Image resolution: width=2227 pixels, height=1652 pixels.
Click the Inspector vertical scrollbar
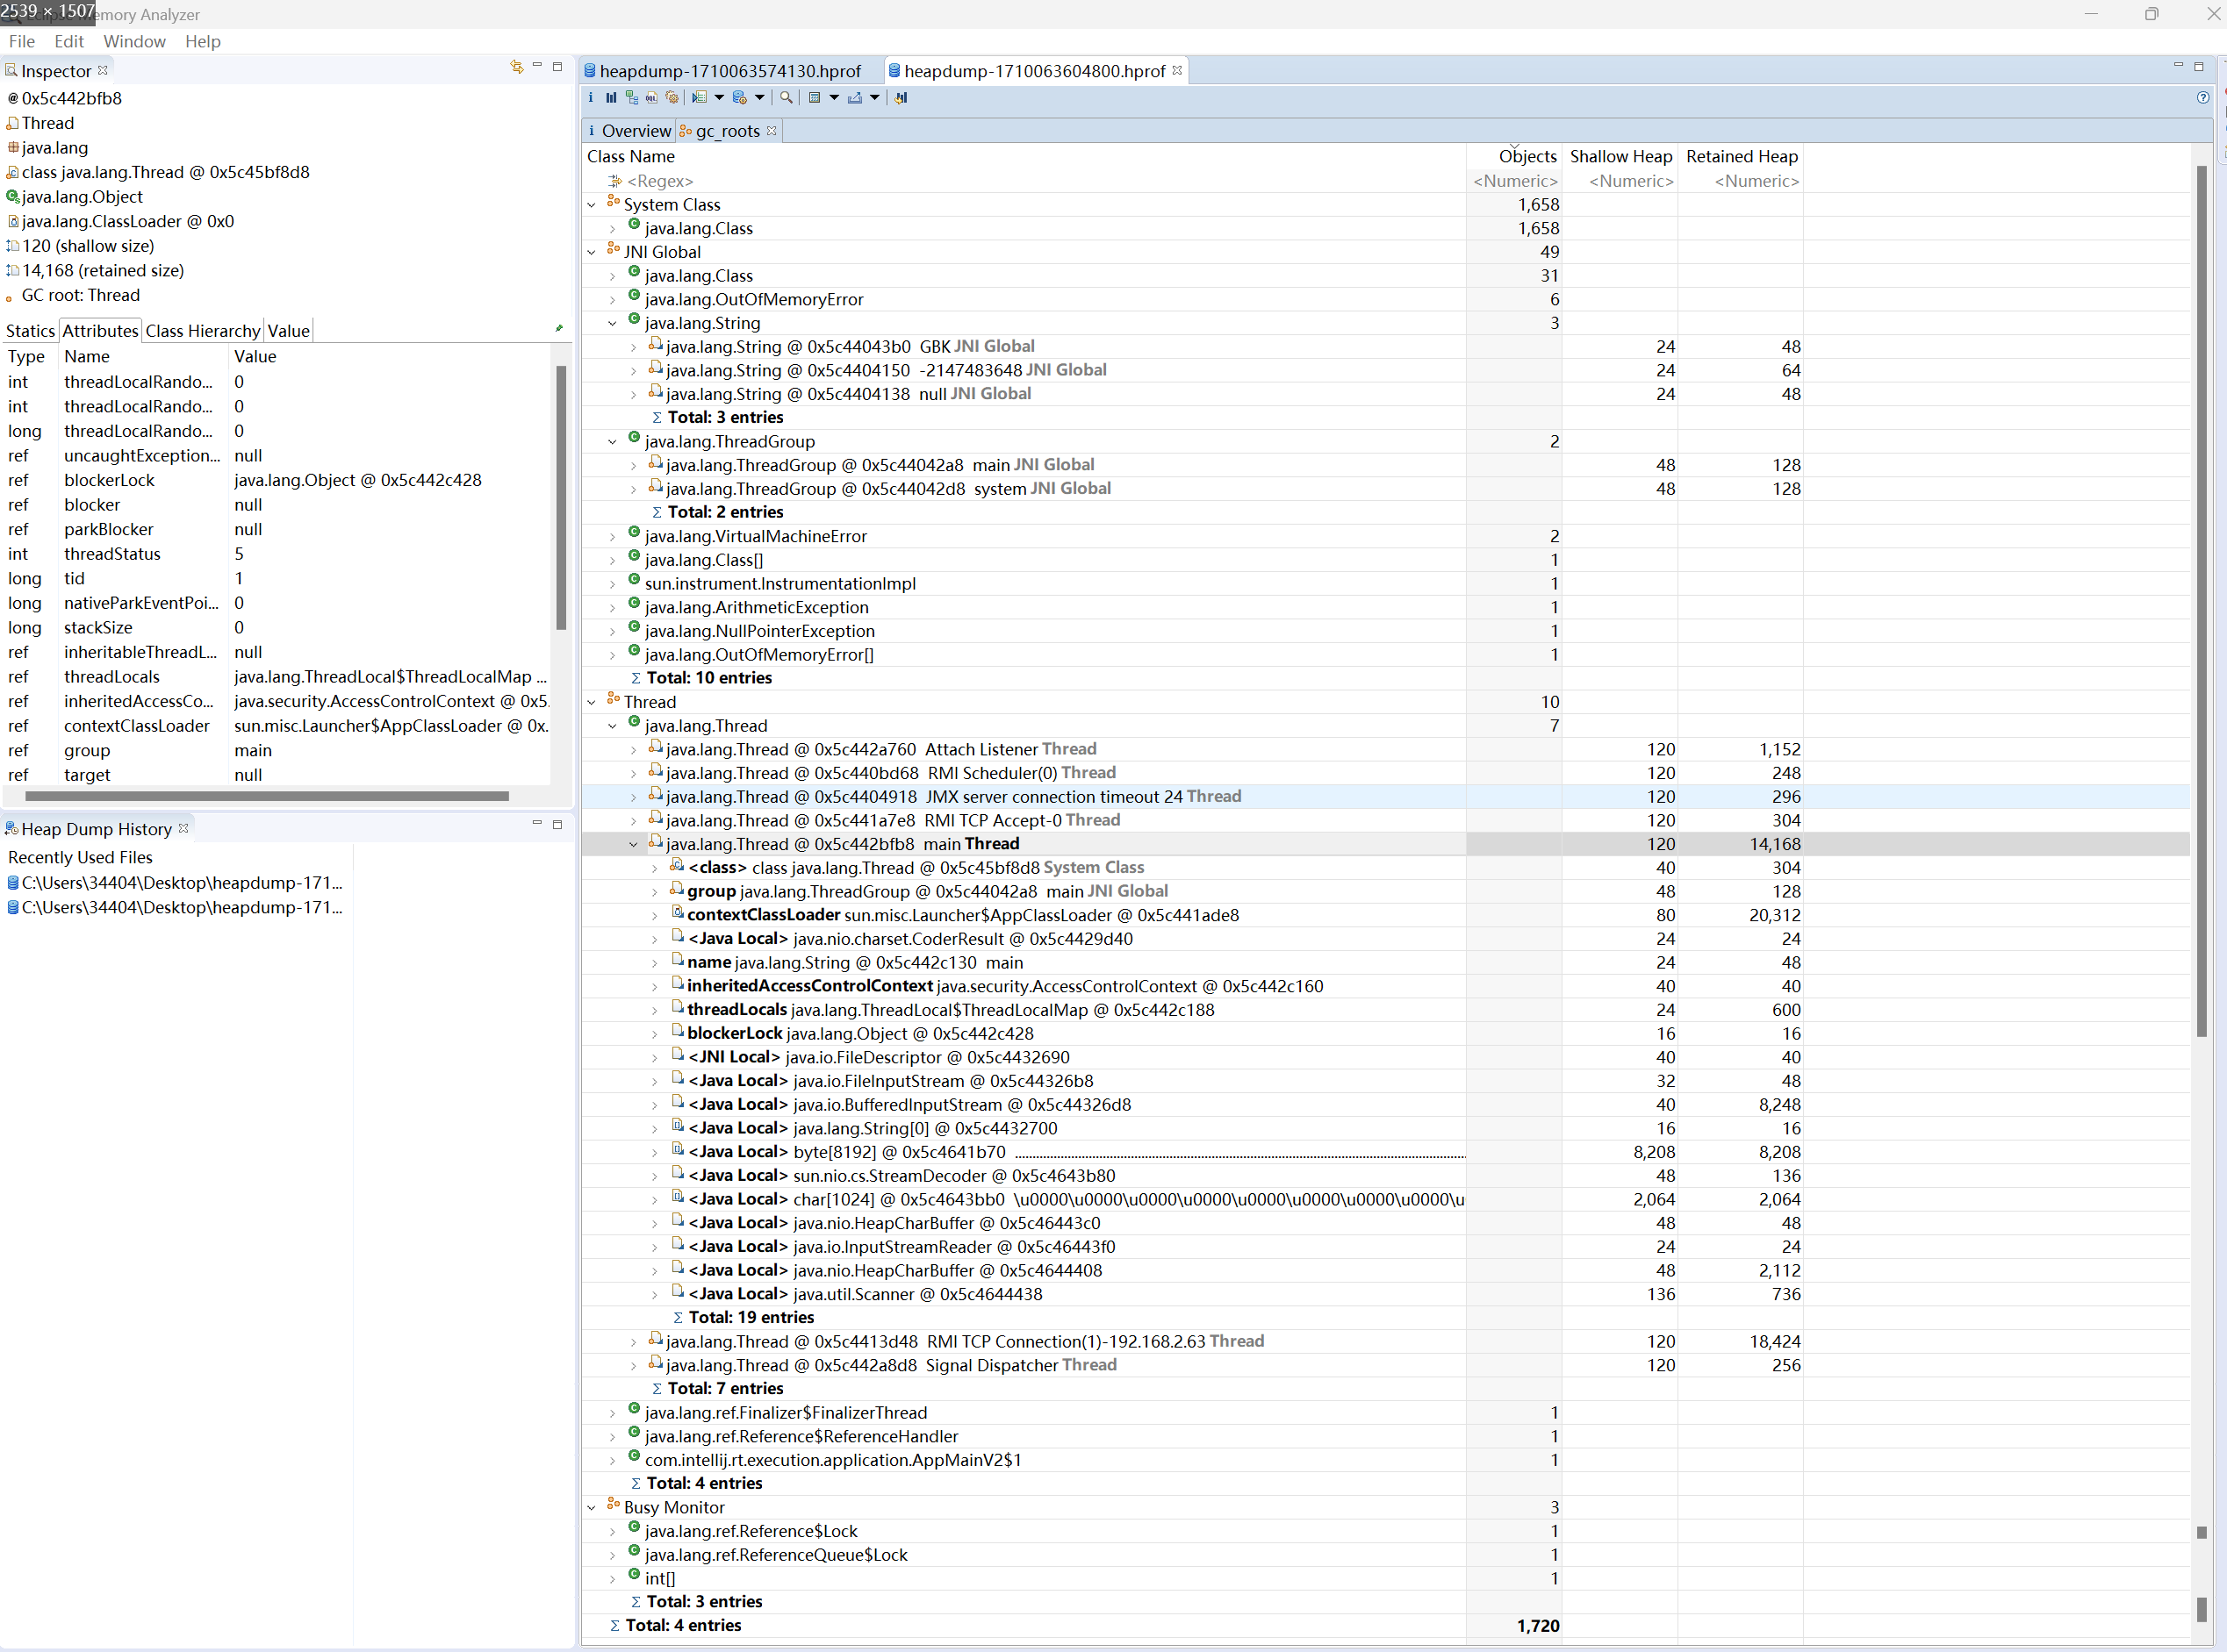[x=560, y=497]
